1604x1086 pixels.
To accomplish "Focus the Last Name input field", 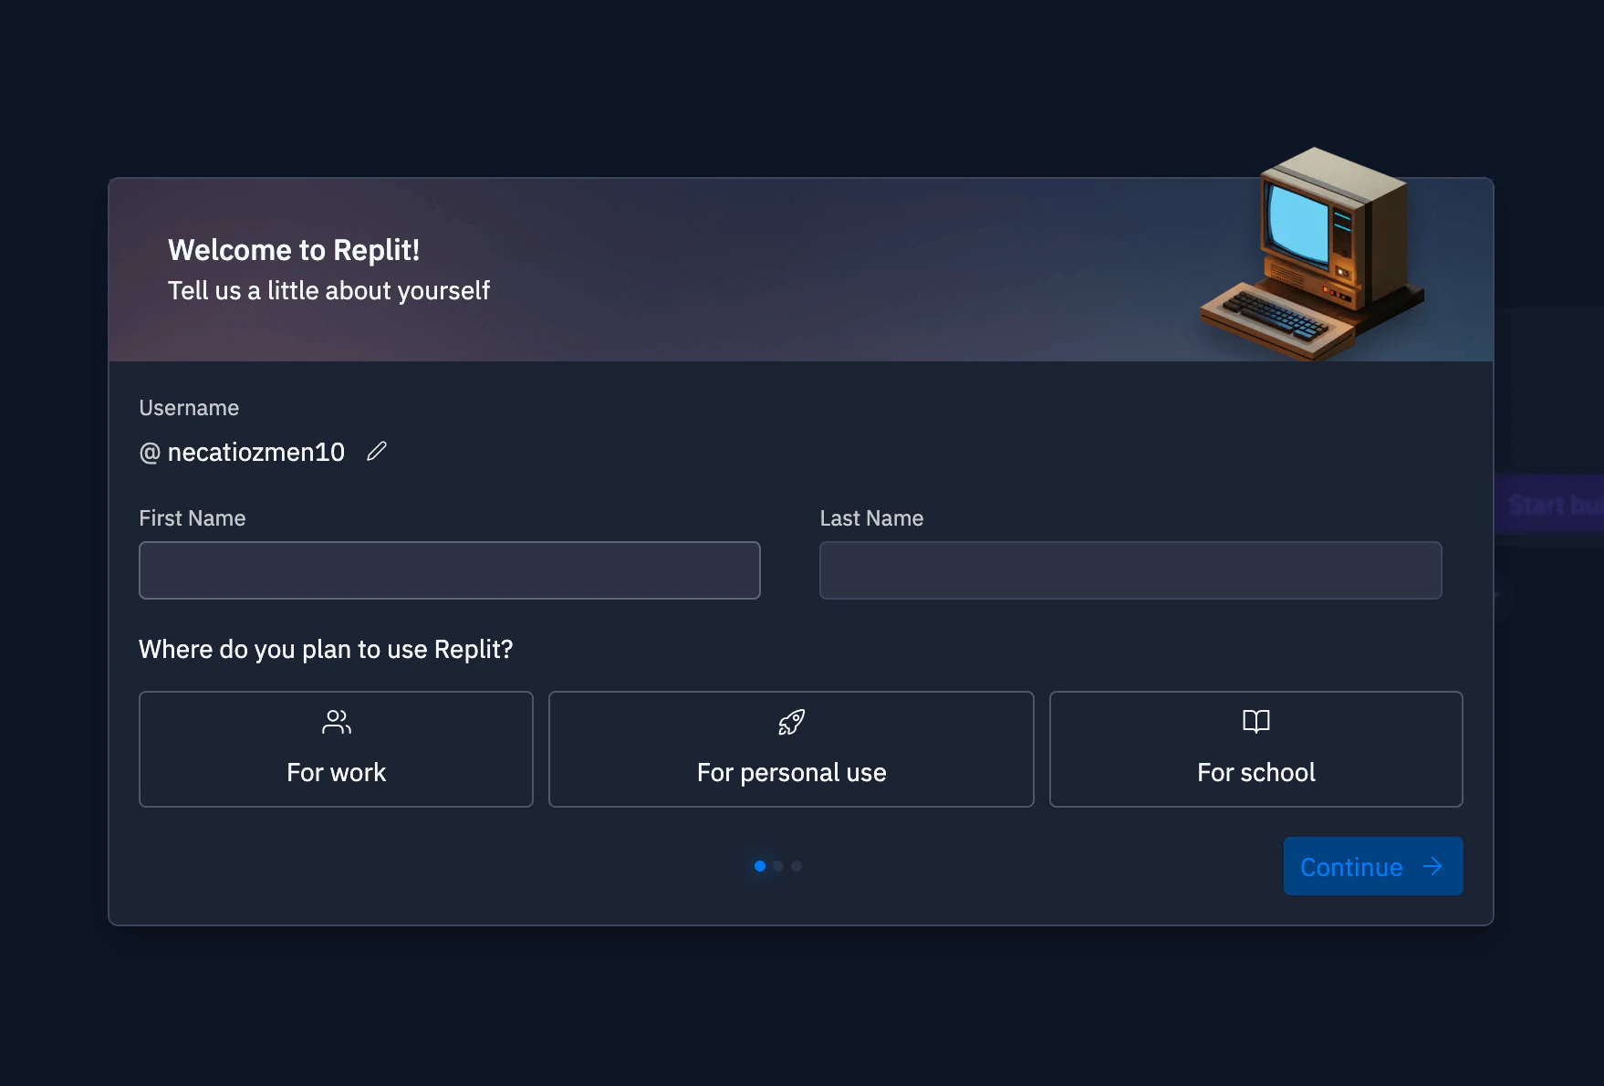I will coord(1130,570).
